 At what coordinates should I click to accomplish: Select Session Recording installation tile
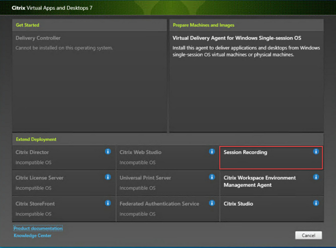271,158
